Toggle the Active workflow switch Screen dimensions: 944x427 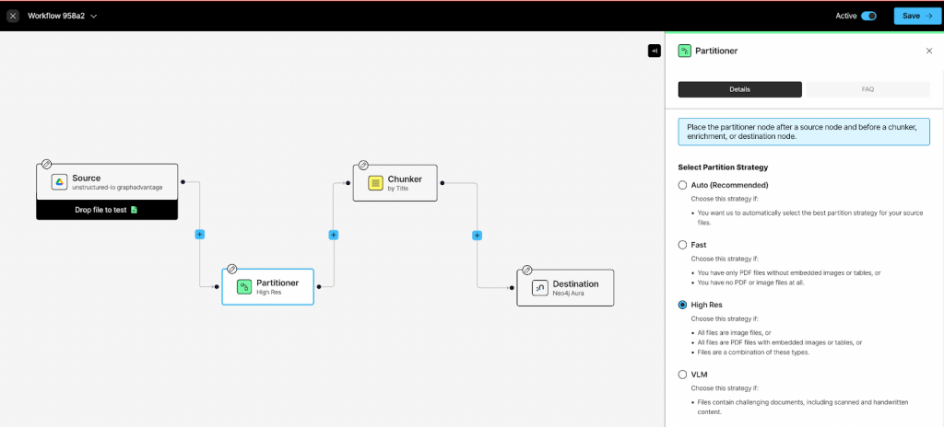[868, 17]
